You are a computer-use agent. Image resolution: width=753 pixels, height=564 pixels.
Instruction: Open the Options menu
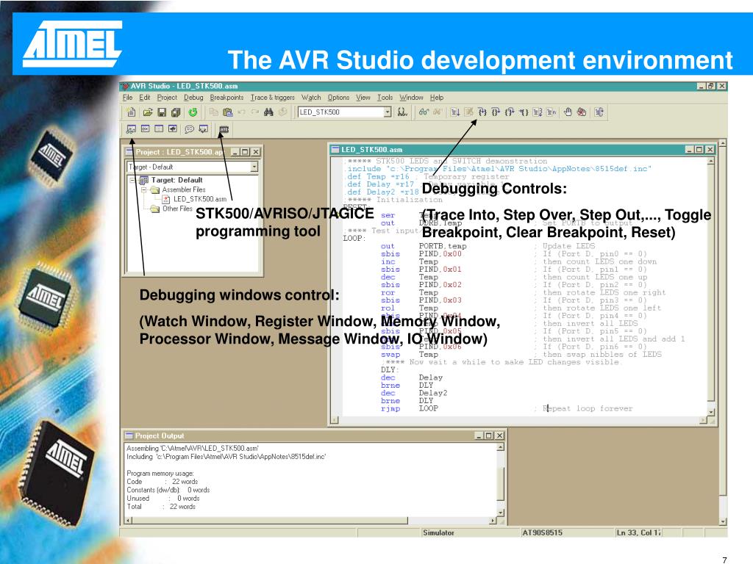pos(338,98)
